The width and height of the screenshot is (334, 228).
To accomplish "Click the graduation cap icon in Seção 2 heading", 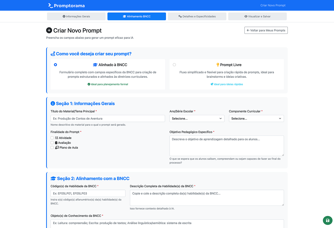I will [53, 179].
